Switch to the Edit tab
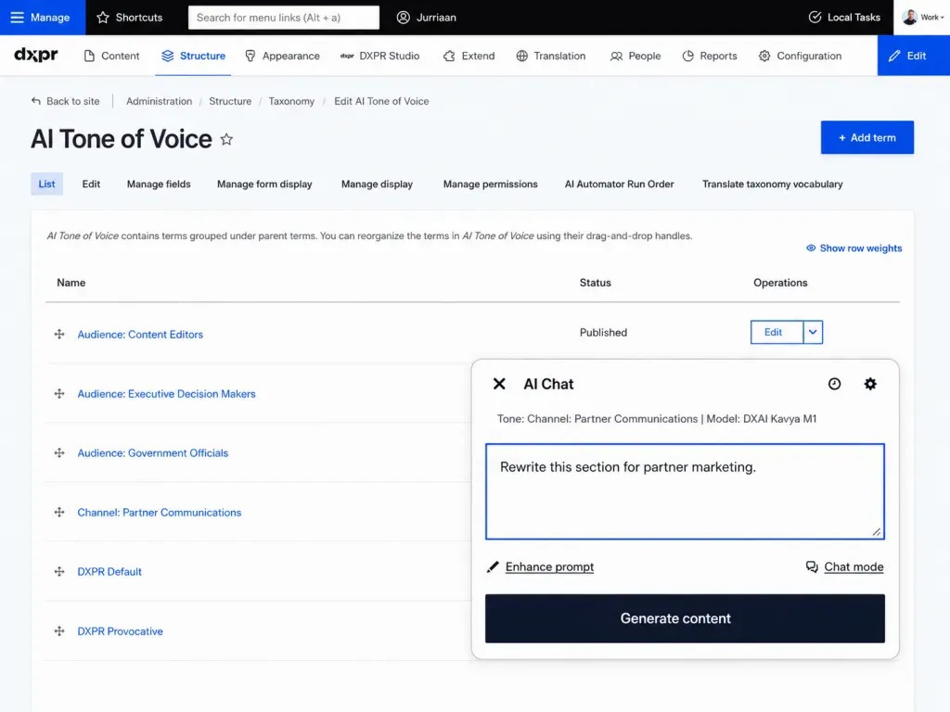The width and height of the screenshot is (950, 712). (91, 184)
